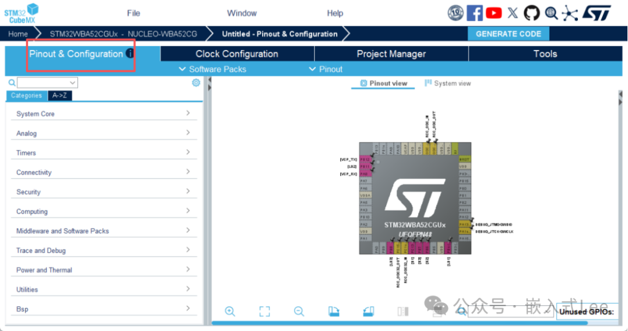This screenshot has height=331, width=628.
Task: Switch to Project Manager tab
Action: (x=391, y=54)
